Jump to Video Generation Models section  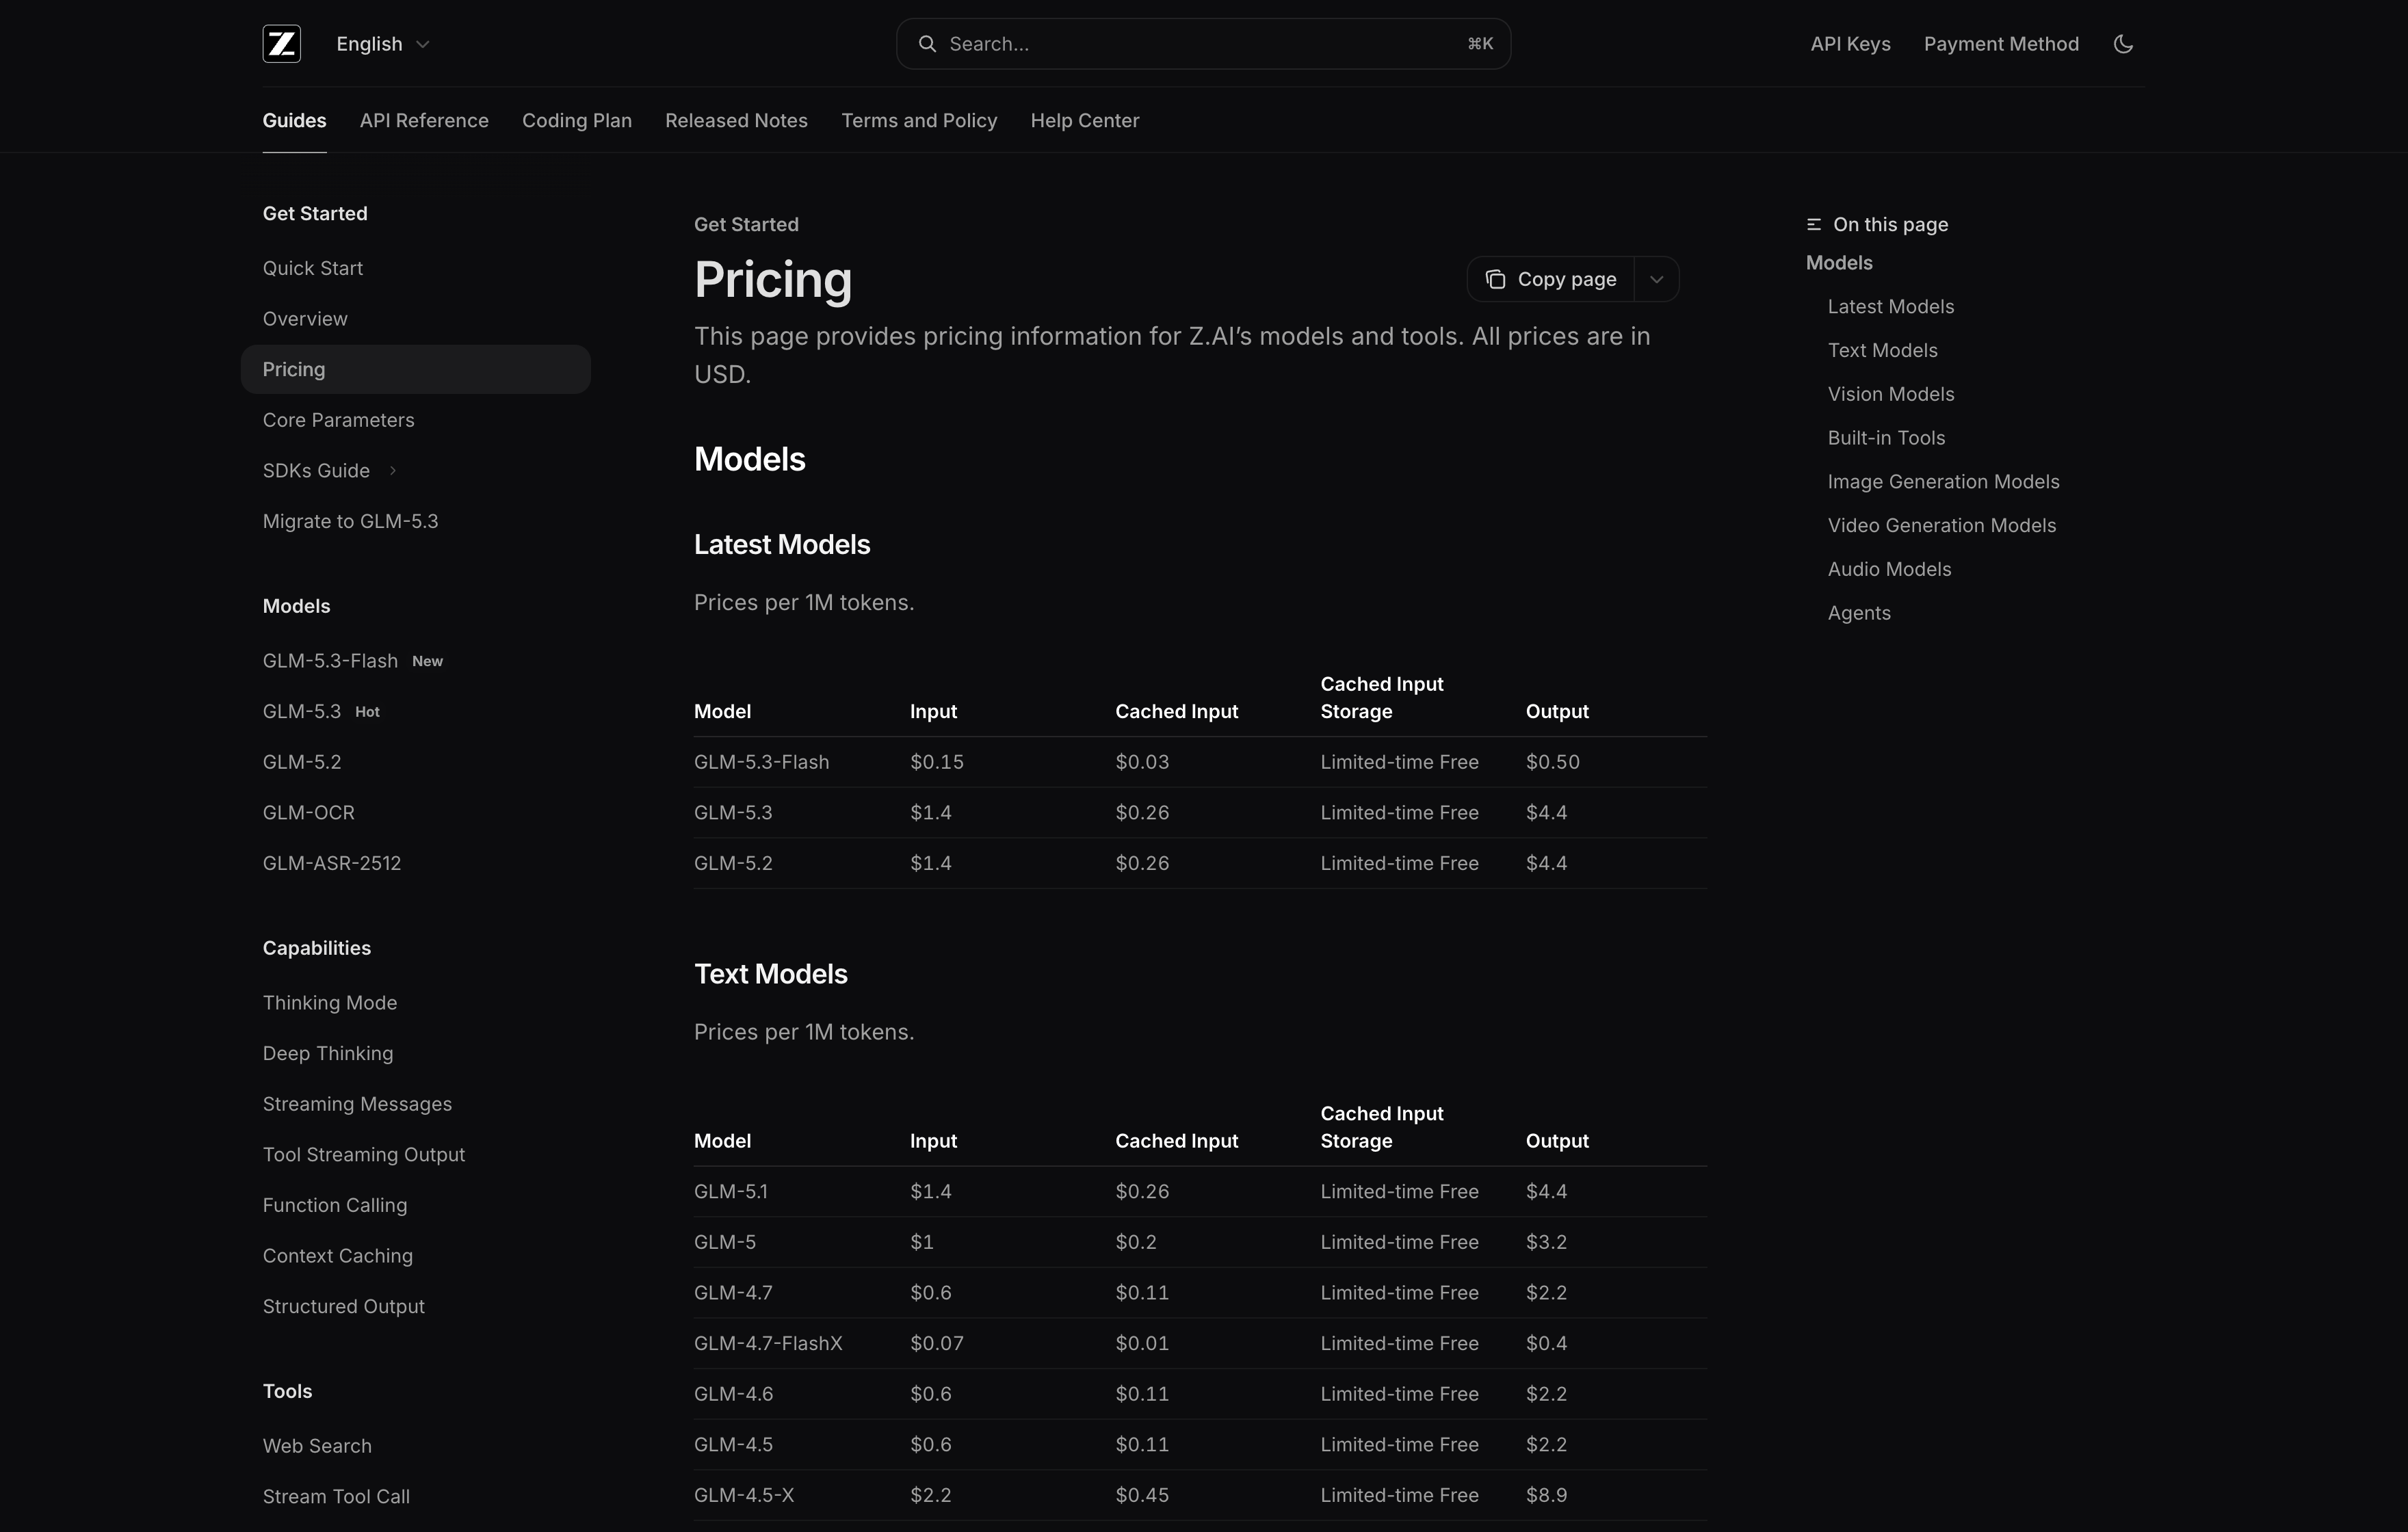[x=1941, y=526]
